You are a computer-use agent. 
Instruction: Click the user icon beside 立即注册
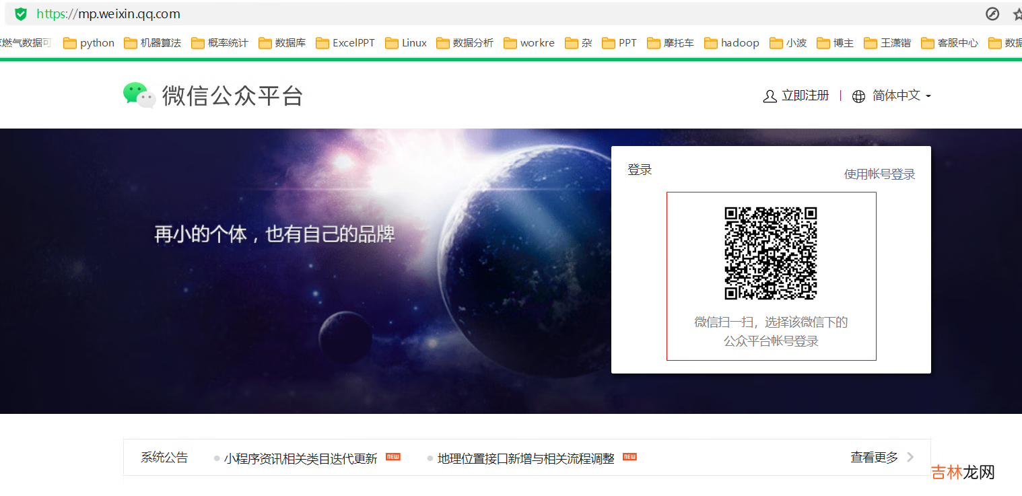point(770,96)
